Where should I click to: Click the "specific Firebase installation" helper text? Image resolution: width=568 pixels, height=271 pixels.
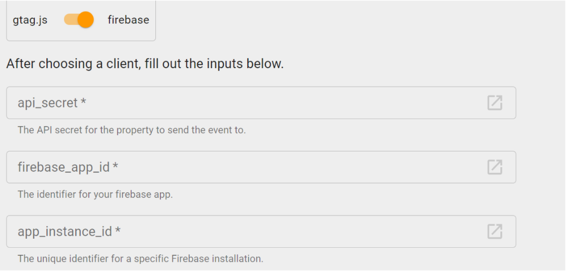[140, 259]
